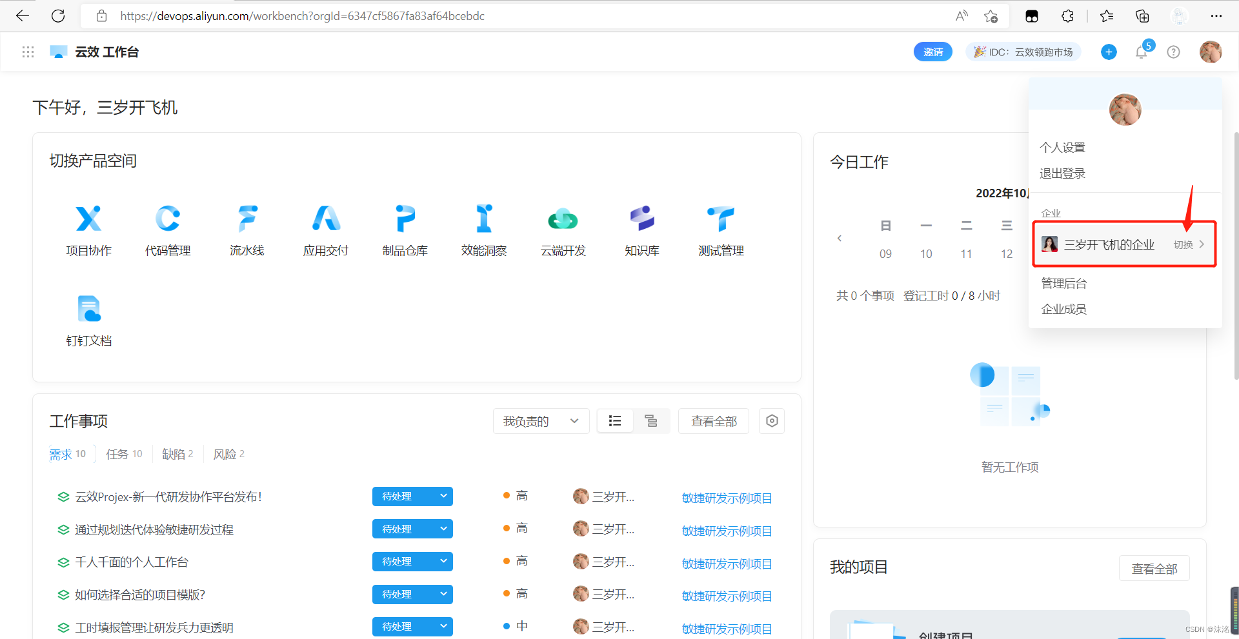Open 个人设置 in the user menu
The height and width of the screenshot is (639, 1239).
point(1063,148)
